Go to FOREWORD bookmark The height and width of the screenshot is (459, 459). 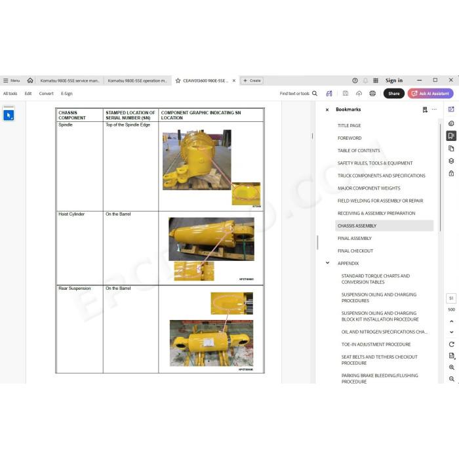point(349,138)
